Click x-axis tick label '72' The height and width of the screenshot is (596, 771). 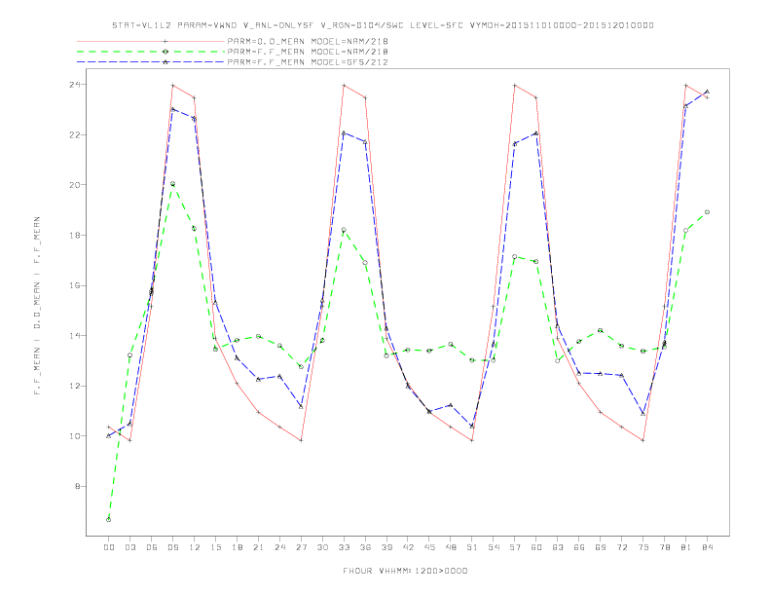pos(622,547)
